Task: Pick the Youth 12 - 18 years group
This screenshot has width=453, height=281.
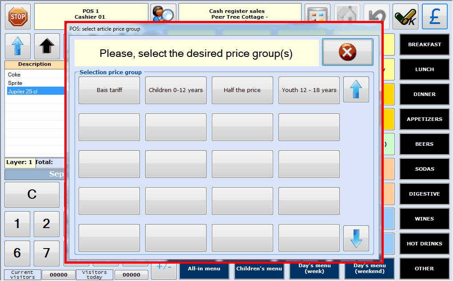Action: (x=309, y=90)
